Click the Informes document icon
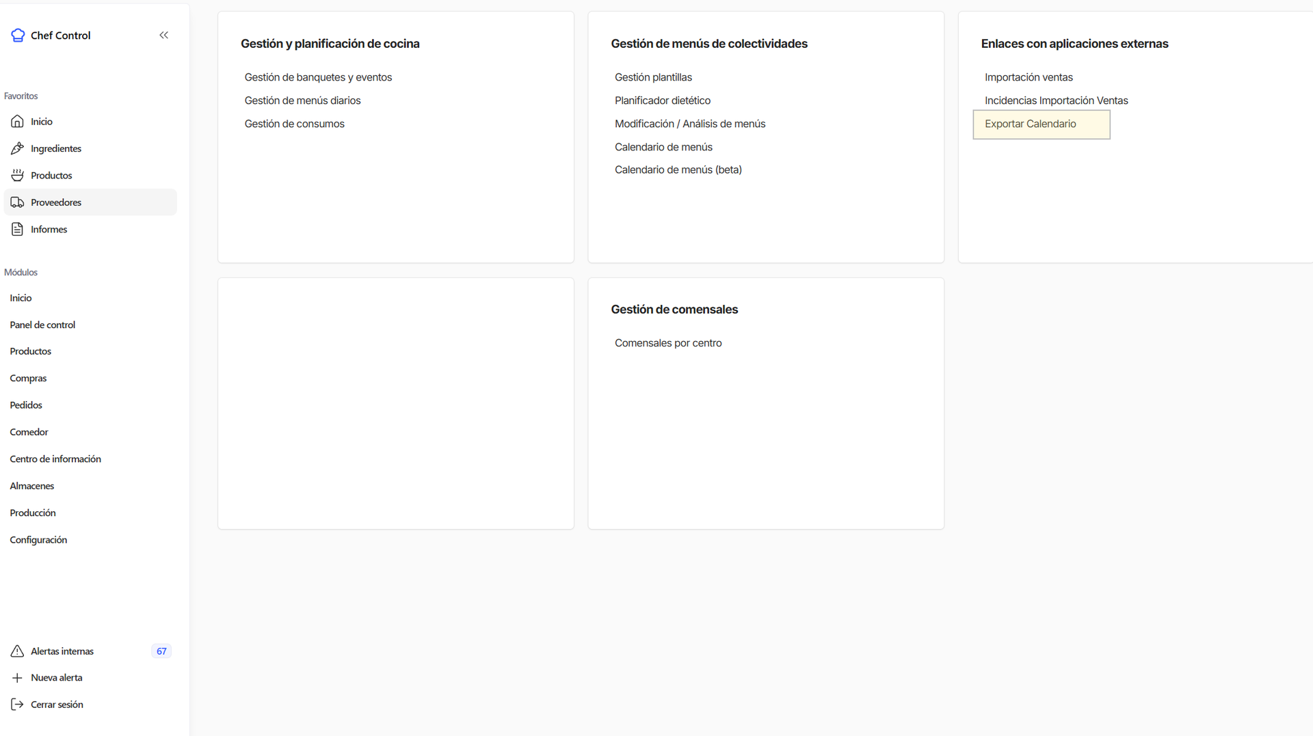 click(x=18, y=230)
